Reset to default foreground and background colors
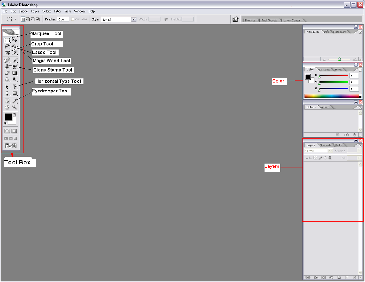This screenshot has height=282, width=365. point(6,123)
